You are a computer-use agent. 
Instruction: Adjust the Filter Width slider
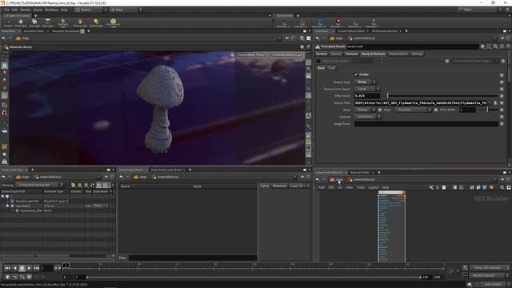click(488, 110)
